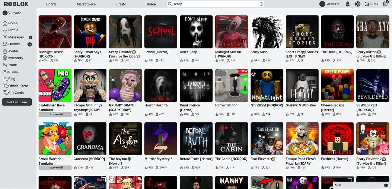Click the BEWILDERED [HORROR] title

tap(367, 107)
